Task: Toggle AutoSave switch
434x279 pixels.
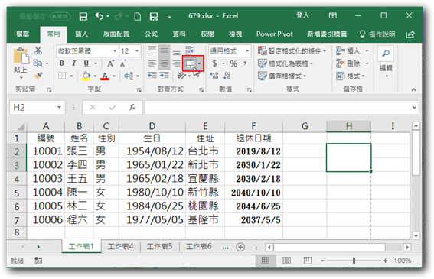Action: (x=60, y=17)
